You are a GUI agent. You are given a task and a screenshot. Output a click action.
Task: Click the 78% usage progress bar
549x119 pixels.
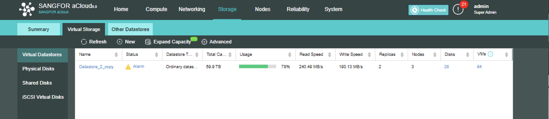click(x=257, y=66)
